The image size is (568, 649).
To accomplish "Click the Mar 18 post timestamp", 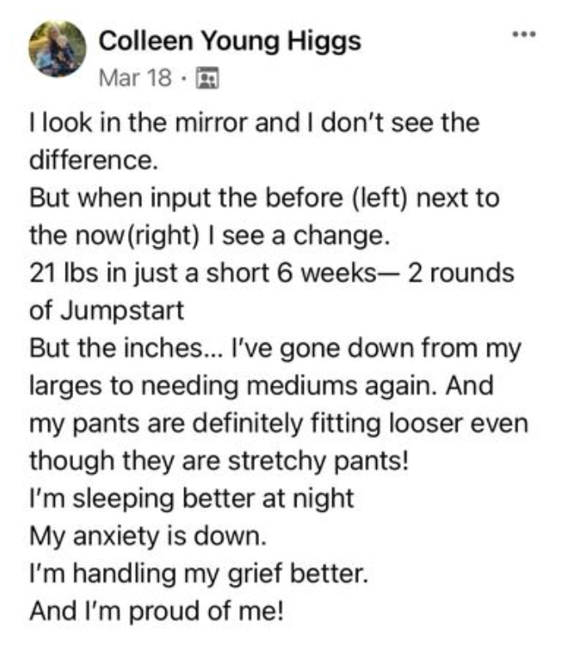I will click(135, 78).
